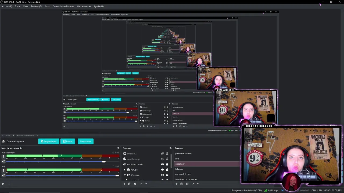The image size is (344, 193).
Task: Mute the mic channel
Action: click(3, 175)
